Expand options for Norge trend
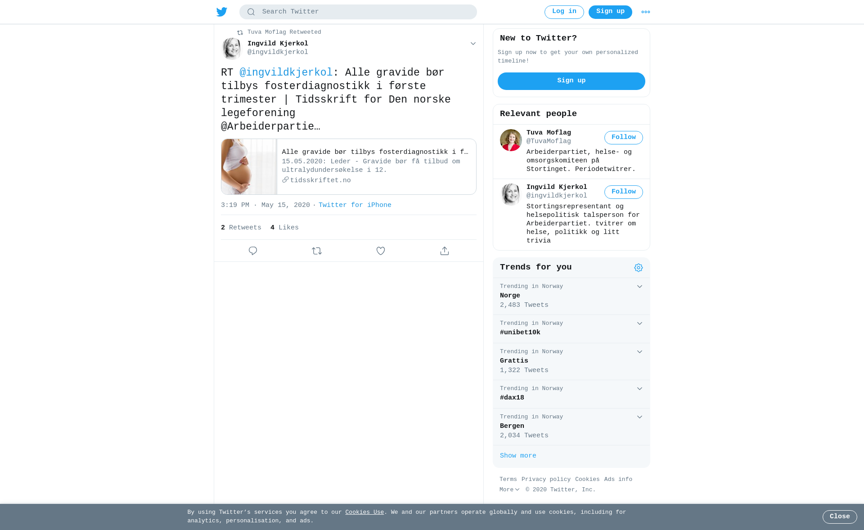This screenshot has height=530, width=864. (639, 287)
